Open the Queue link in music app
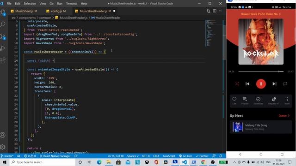Screen dimensions: 296x166 pyautogui.click(x=284, y=116)
